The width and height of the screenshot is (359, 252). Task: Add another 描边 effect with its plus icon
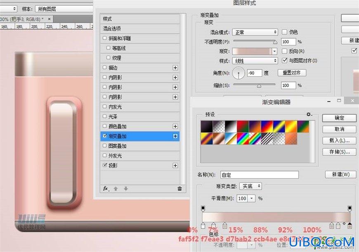[175, 68]
